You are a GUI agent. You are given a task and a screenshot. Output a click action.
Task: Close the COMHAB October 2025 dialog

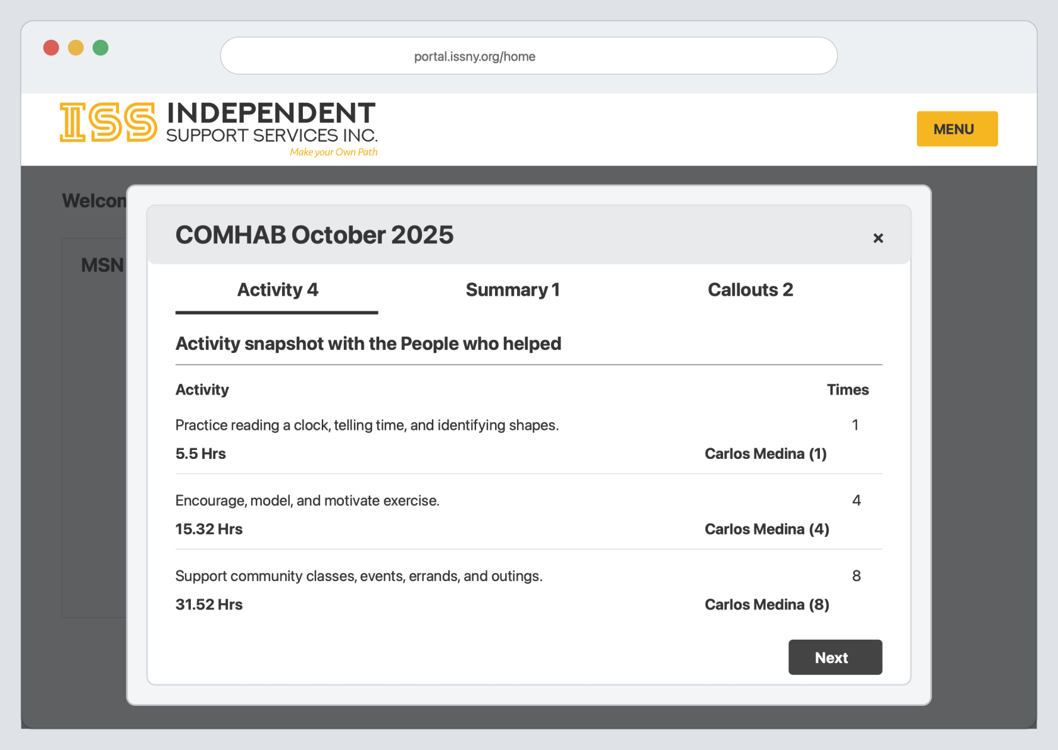[878, 238]
